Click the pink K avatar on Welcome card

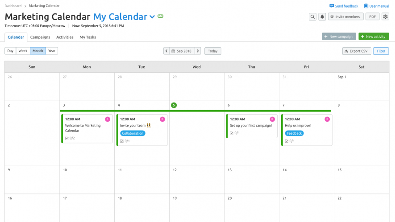pyautogui.click(x=108, y=119)
